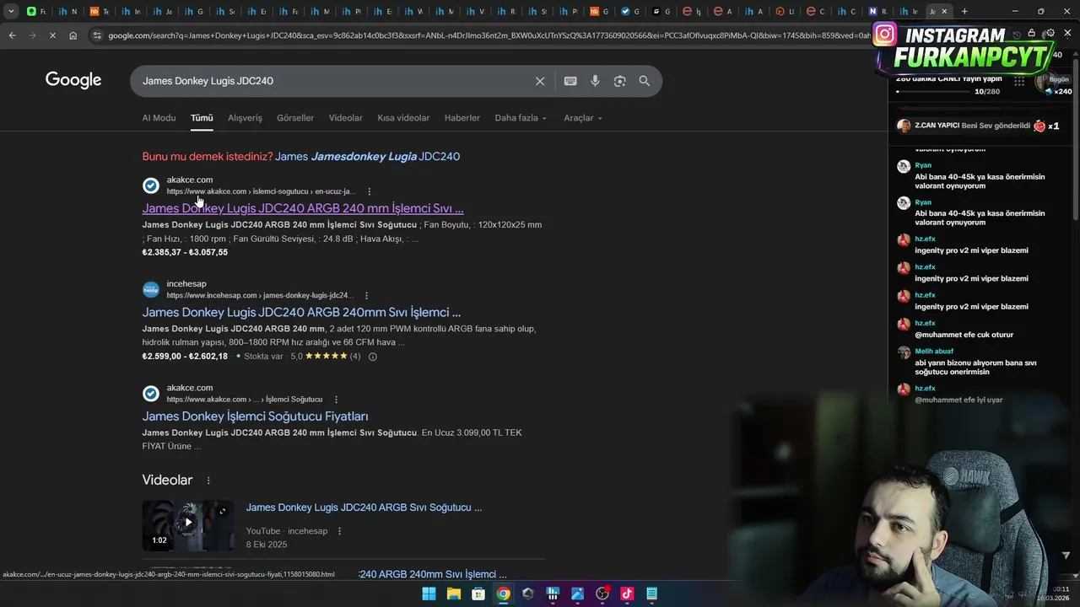Click the Jamesdonkey Lugia JDC240 suggestion
The height and width of the screenshot is (607, 1080).
tap(367, 157)
